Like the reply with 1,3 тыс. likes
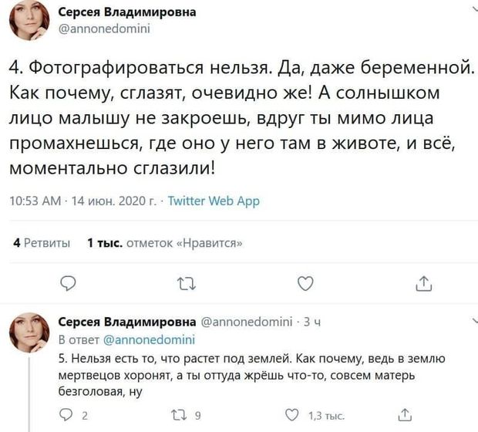The height and width of the screenshot is (432, 478). point(291,417)
